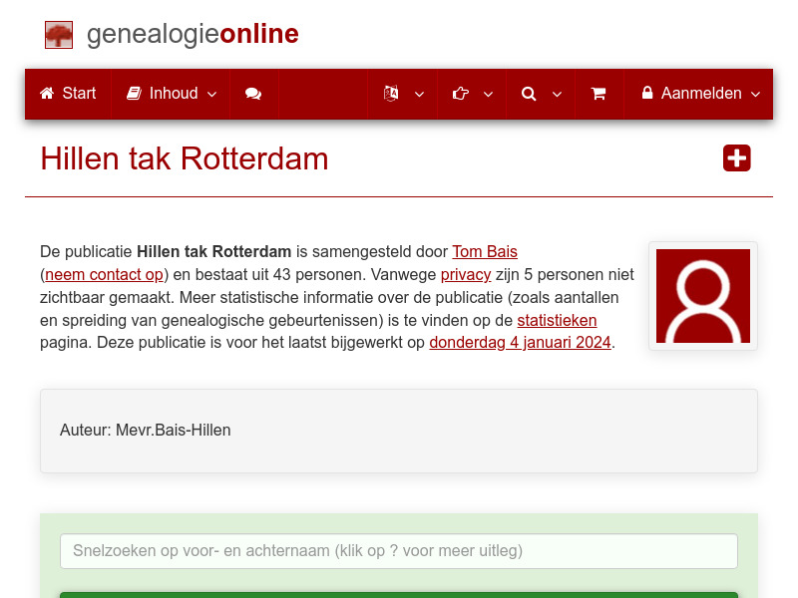Click the Snelzoeken search input field
Viewport: 798px width, 598px height.
pyautogui.click(x=399, y=550)
